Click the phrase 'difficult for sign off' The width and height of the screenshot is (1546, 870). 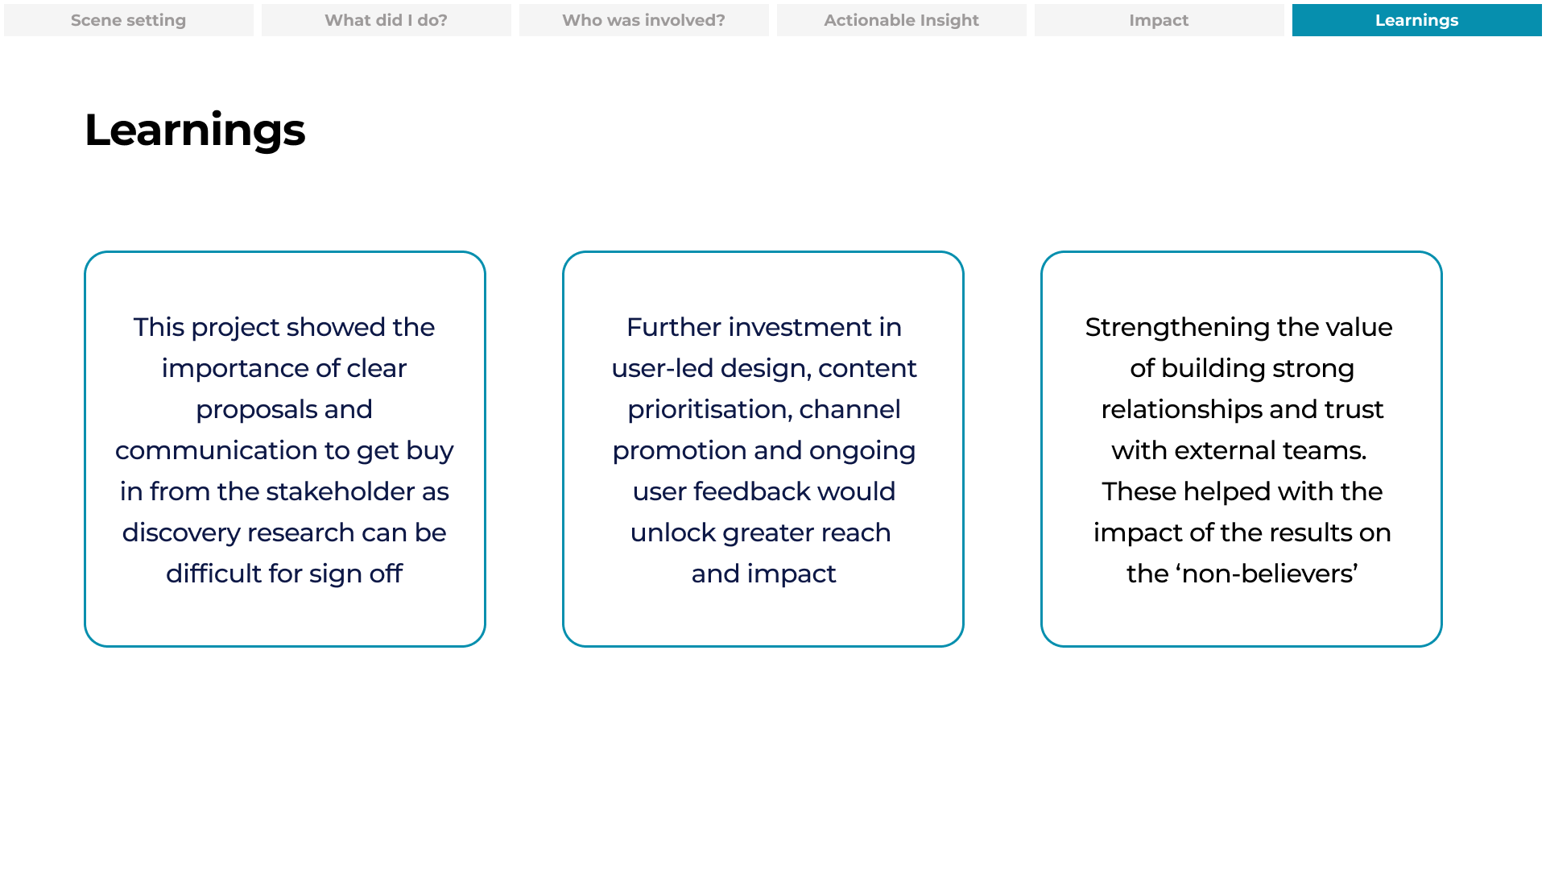(x=284, y=574)
